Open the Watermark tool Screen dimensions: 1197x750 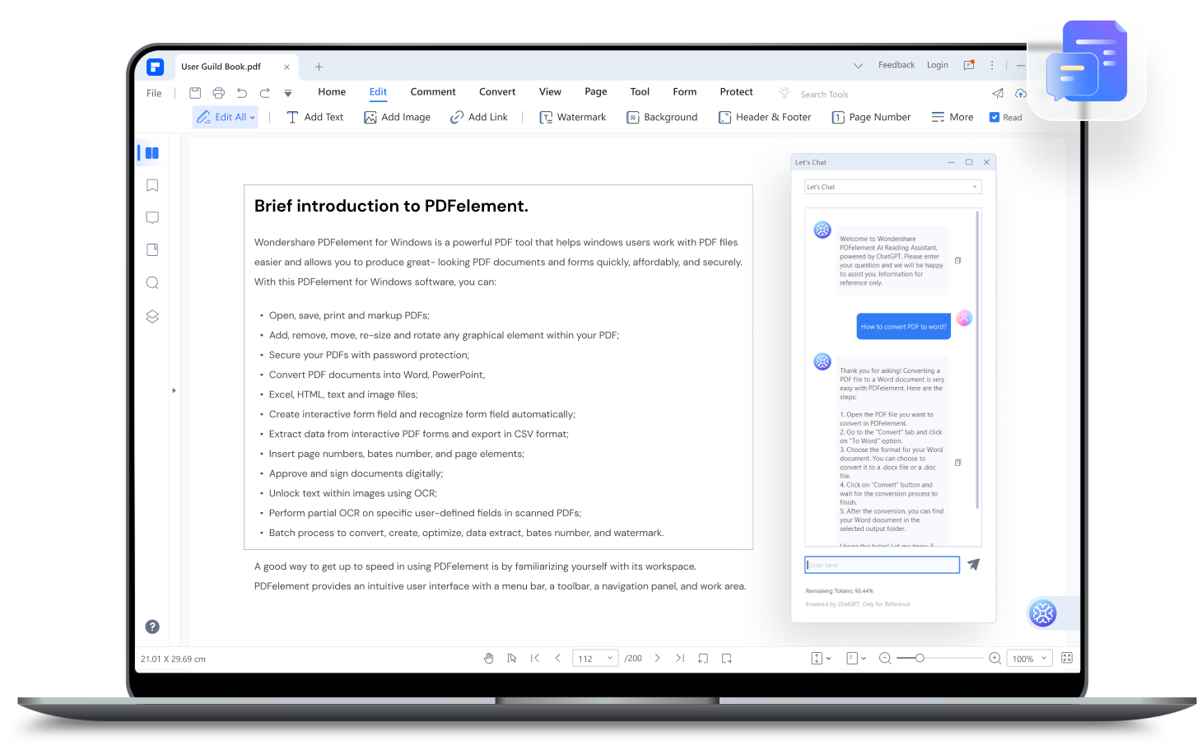point(572,117)
